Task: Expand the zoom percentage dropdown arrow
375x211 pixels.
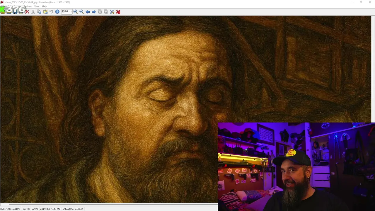Action: pyautogui.click(x=71, y=12)
